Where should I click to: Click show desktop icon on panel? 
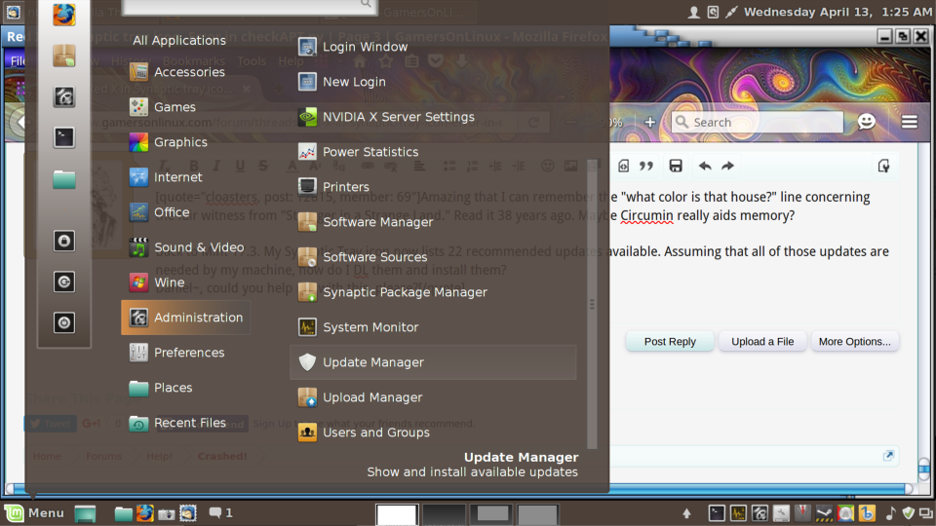point(85,513)
